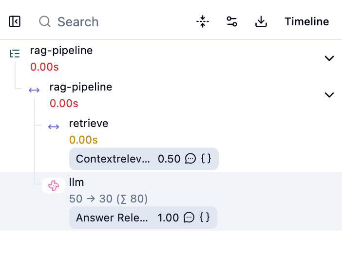The width and height of the screenshot is (342, 256).
Task: Select the retrieve span
Action: [89, 124]
